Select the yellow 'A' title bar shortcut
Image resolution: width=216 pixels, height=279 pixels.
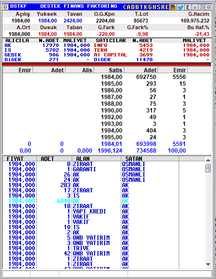point(129,7)
